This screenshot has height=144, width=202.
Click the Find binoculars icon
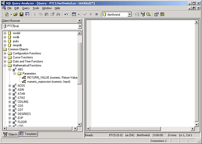tap(58, 14)
